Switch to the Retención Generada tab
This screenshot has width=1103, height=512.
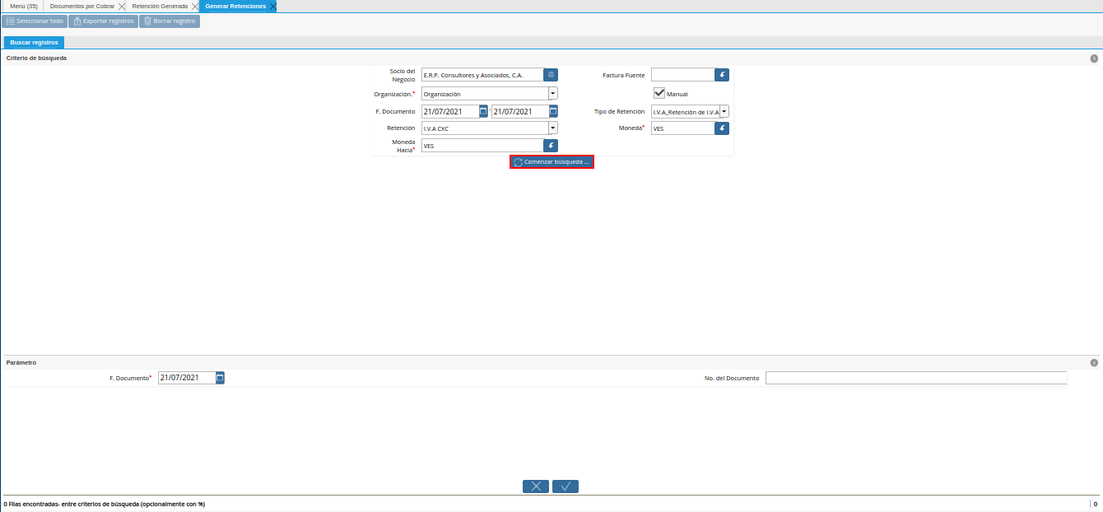[160, 6]
